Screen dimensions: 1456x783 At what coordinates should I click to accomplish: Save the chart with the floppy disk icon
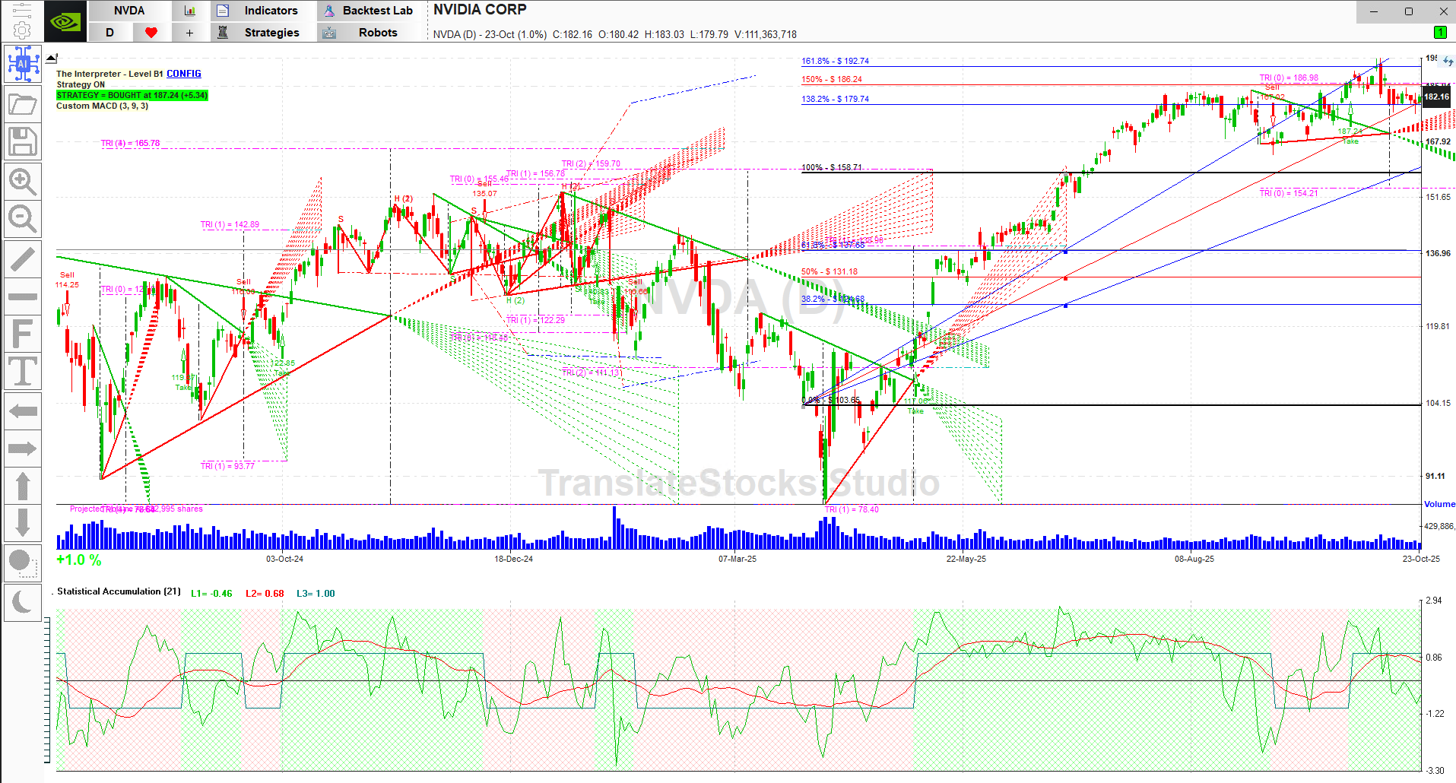[23, 142]
